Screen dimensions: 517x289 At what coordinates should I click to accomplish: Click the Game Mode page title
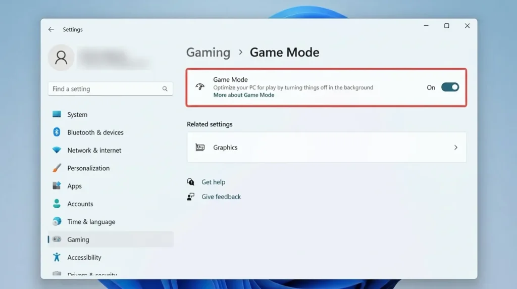[284, 52]
